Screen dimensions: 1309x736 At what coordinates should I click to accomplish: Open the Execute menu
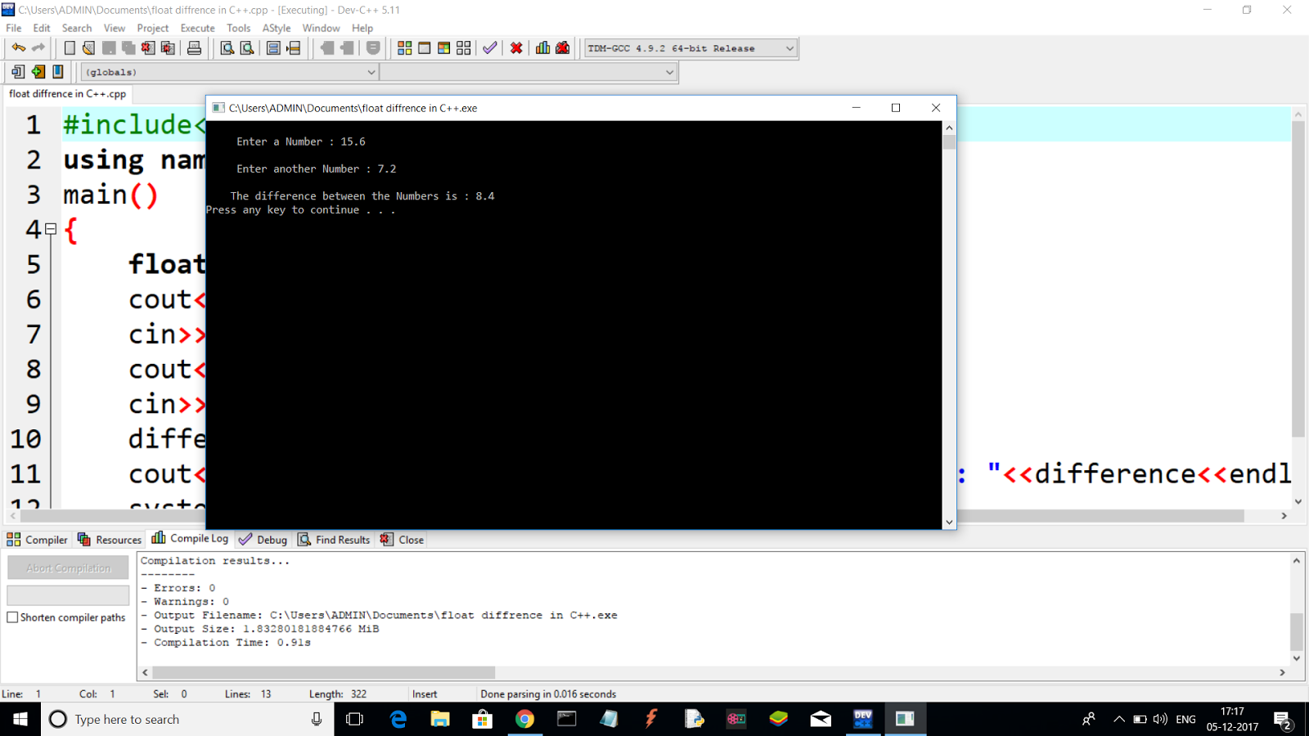tap(197, 27)
